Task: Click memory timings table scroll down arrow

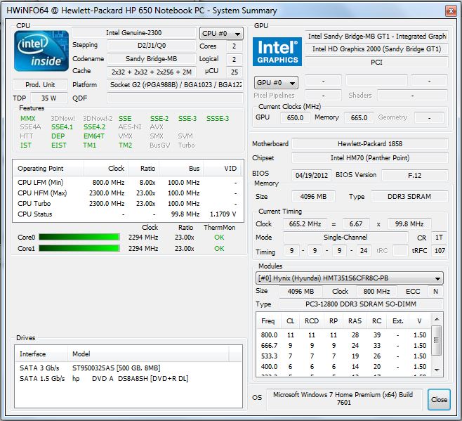Action: pos(437,370)
